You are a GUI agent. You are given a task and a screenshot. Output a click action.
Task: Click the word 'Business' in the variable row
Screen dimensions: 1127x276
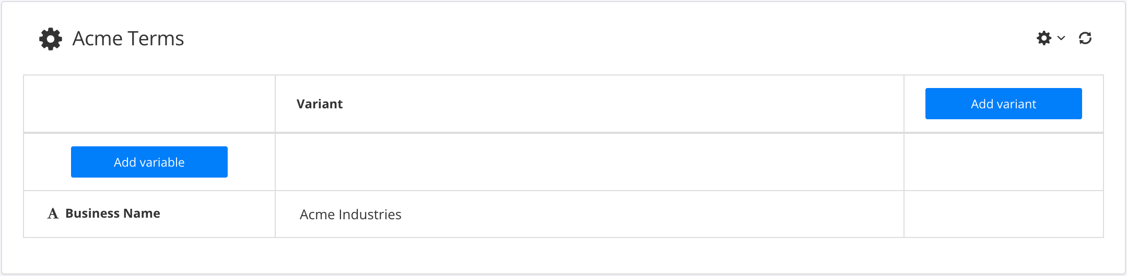click(x=92, y=214)
